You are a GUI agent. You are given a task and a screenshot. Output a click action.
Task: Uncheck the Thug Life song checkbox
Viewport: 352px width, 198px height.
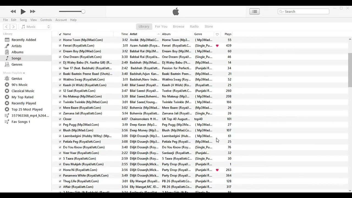(x=60, y=181)
